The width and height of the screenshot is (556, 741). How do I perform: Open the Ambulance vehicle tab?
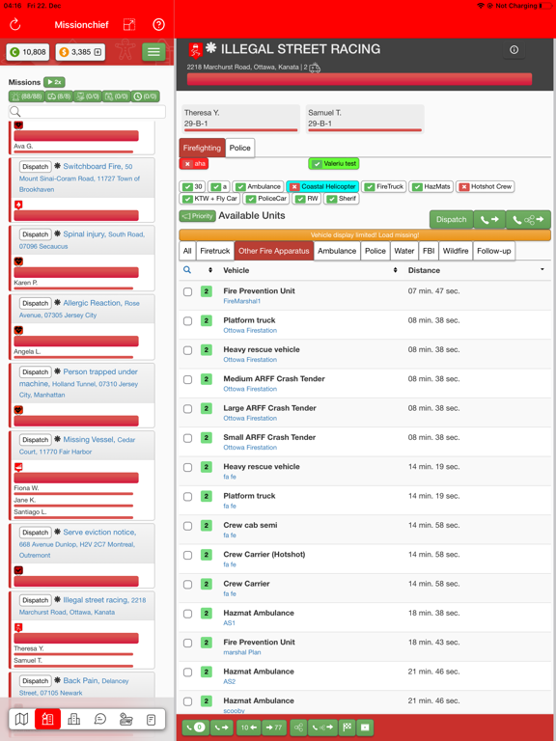point(337,251)
